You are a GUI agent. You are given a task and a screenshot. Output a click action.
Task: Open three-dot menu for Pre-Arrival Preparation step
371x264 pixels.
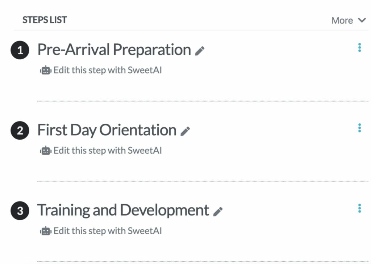[x=359, y=48]
